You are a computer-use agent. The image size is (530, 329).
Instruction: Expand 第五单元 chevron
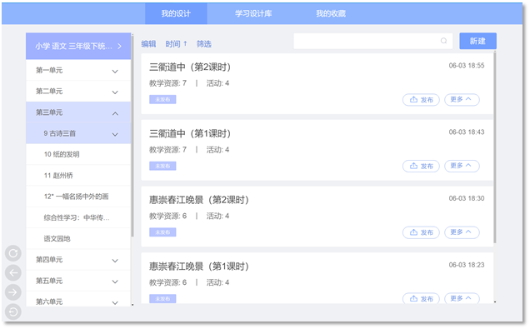(115, 282)
